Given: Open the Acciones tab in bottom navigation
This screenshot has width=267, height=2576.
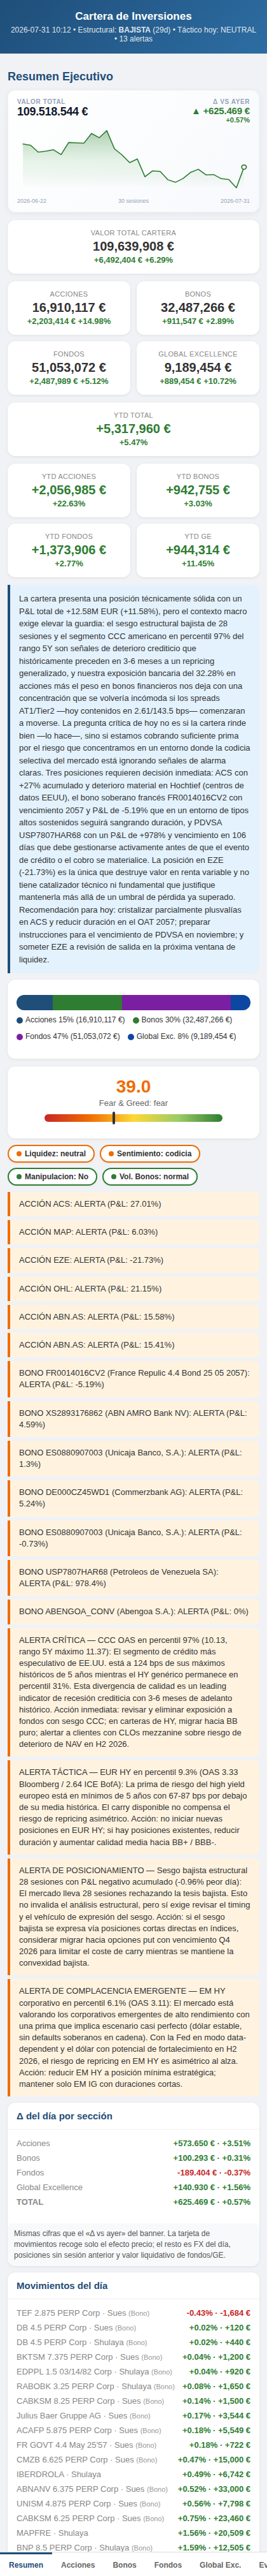Looking at the screenshot, I should point(78,2564).
